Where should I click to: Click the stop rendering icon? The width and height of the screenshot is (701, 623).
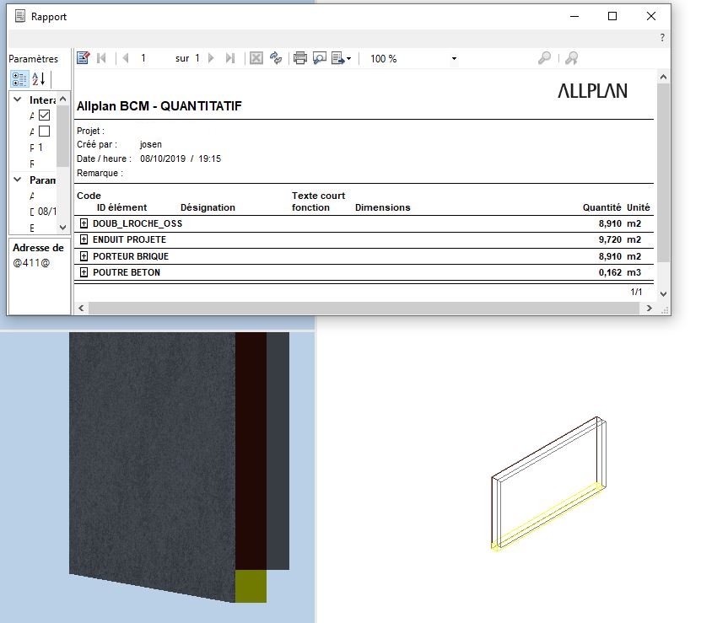[x=256, y=58]
